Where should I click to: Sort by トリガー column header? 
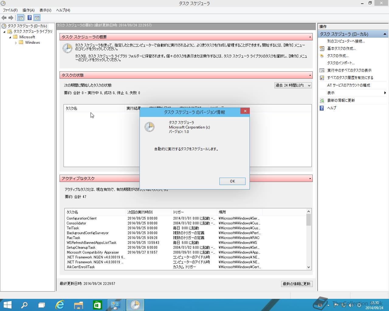click(194, 212)
